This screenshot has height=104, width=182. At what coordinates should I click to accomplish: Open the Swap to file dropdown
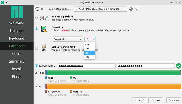(68, 39)
